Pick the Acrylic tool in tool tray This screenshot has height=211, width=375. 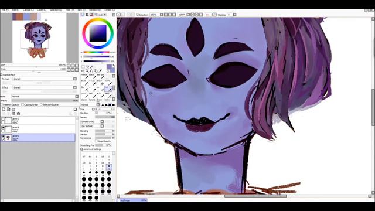108,82
